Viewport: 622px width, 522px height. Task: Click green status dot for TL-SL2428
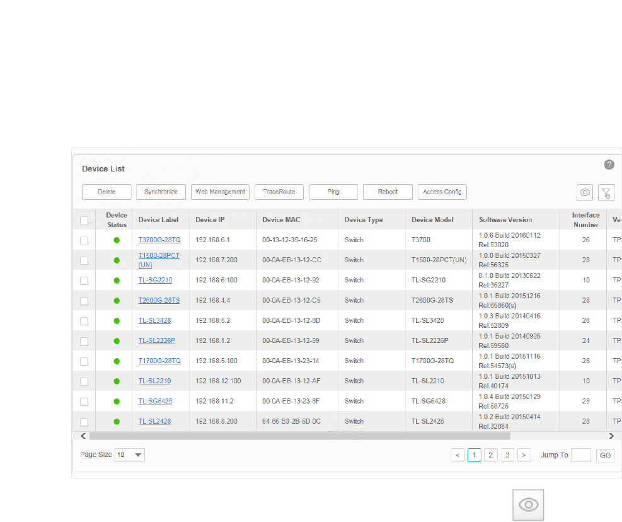coord(117,422)
